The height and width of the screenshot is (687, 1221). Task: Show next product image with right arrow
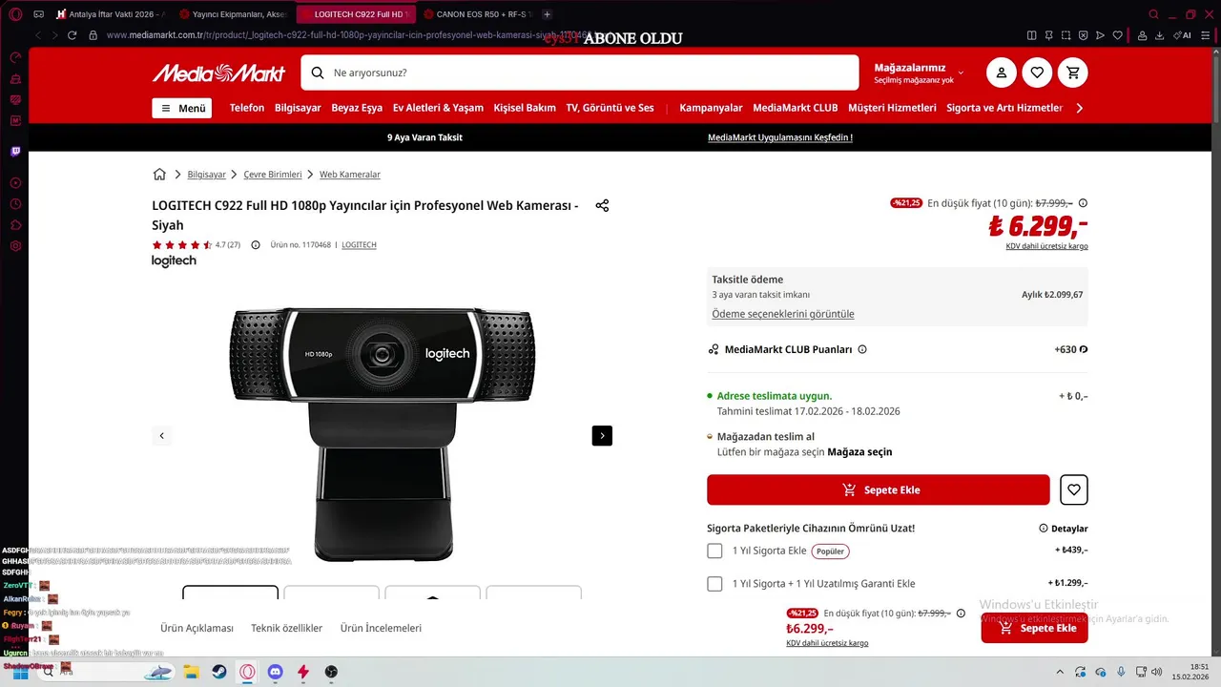coord(602,435)
